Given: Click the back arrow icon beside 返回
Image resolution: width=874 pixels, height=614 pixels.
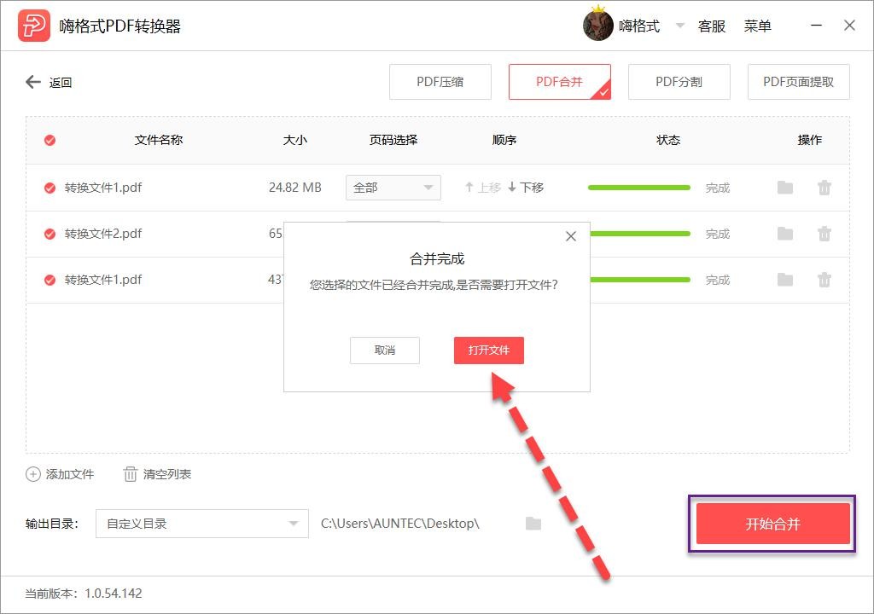Looking at the screenshot, I should (x=33, y=83).
